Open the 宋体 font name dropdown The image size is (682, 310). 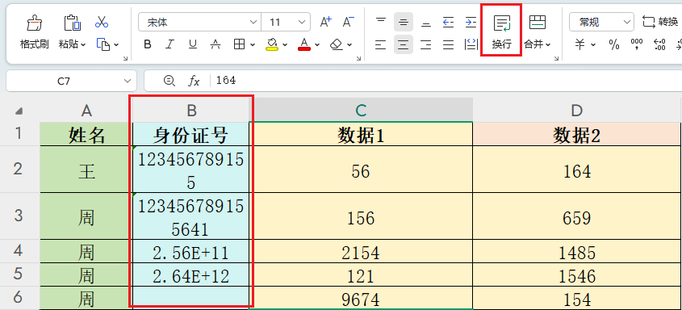[x=253, y=22]
